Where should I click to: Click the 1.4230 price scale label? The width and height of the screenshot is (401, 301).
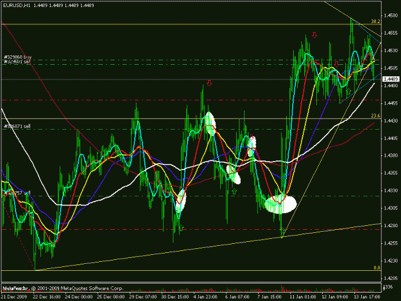391,261
